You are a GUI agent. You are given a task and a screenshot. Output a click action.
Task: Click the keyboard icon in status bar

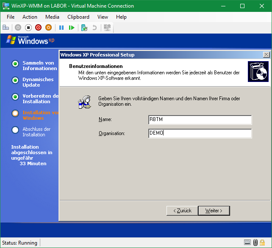[x=247, y=243]
